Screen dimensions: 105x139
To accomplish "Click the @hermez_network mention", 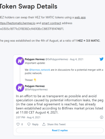I will point(39,70).
